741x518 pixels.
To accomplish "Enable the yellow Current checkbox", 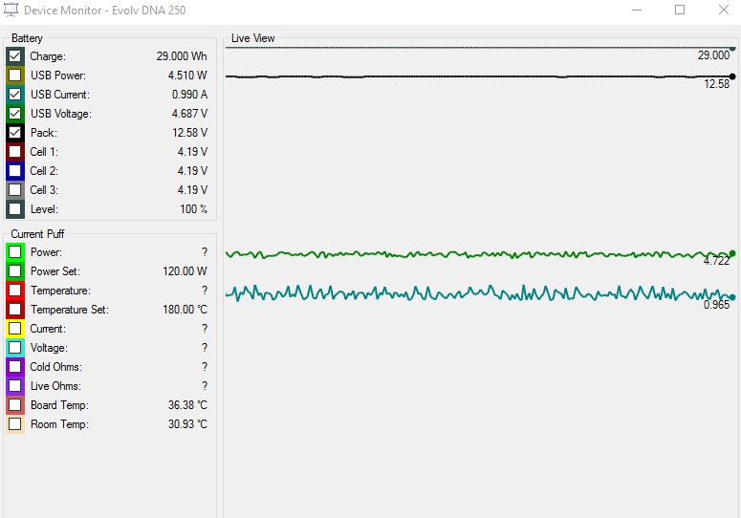I will (x=15, y=329).
